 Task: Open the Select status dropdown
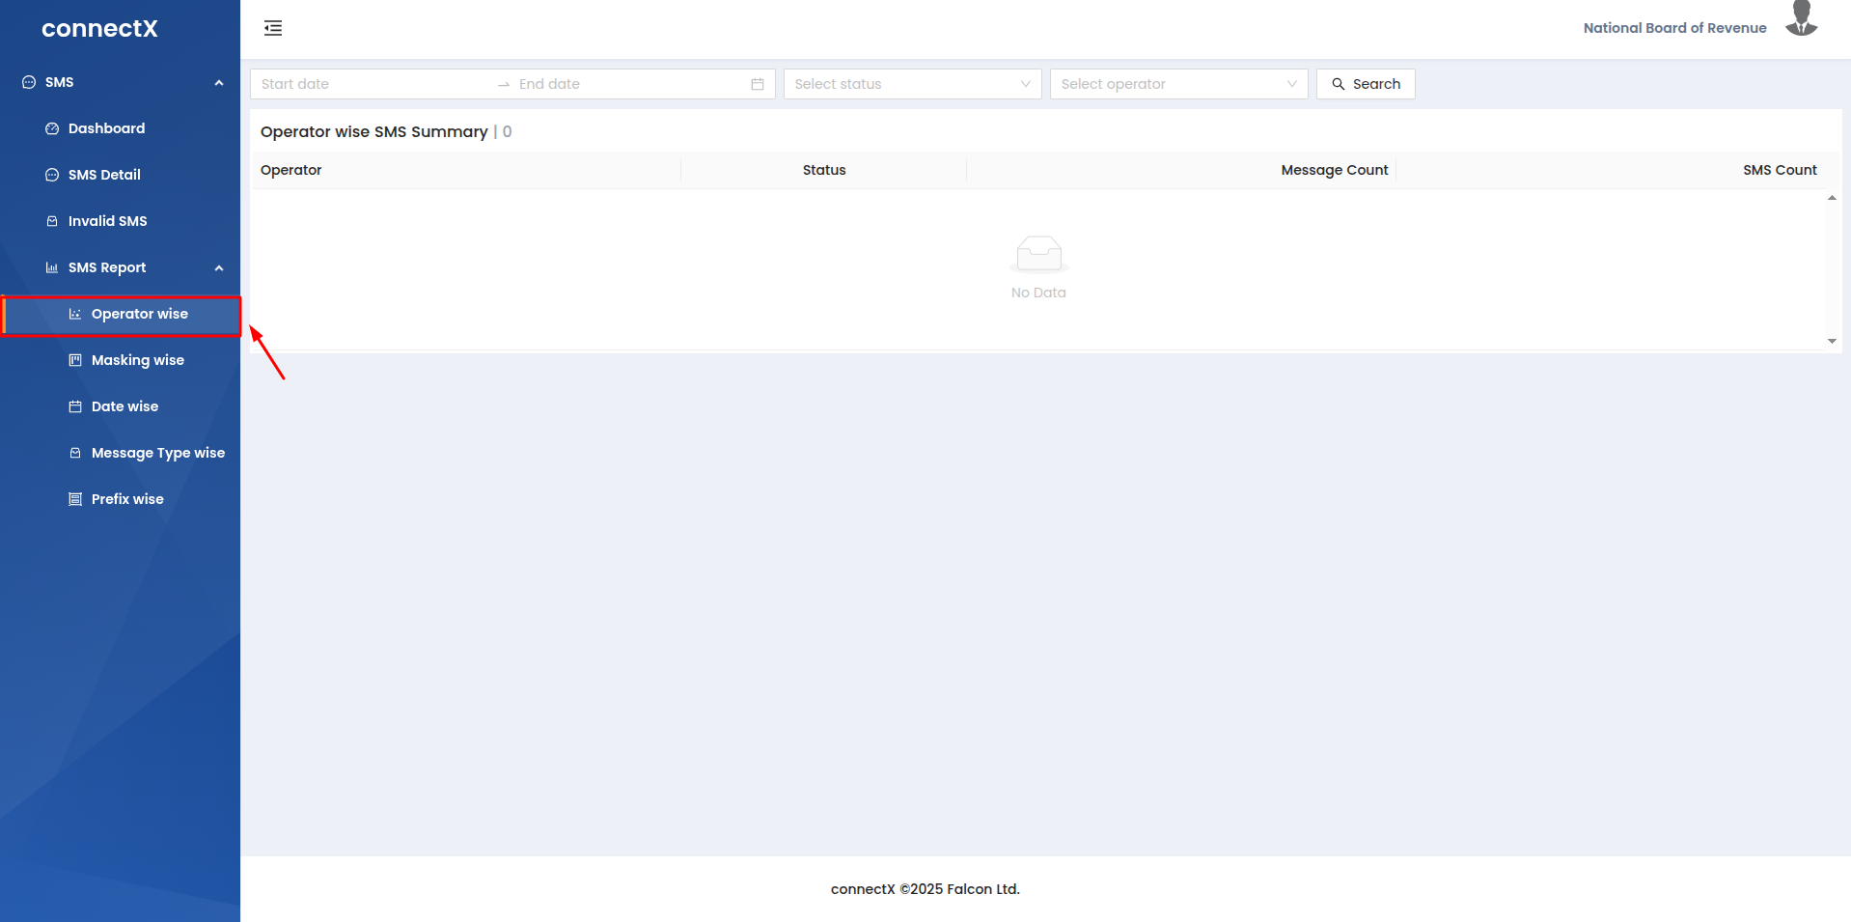pos(912,84)
